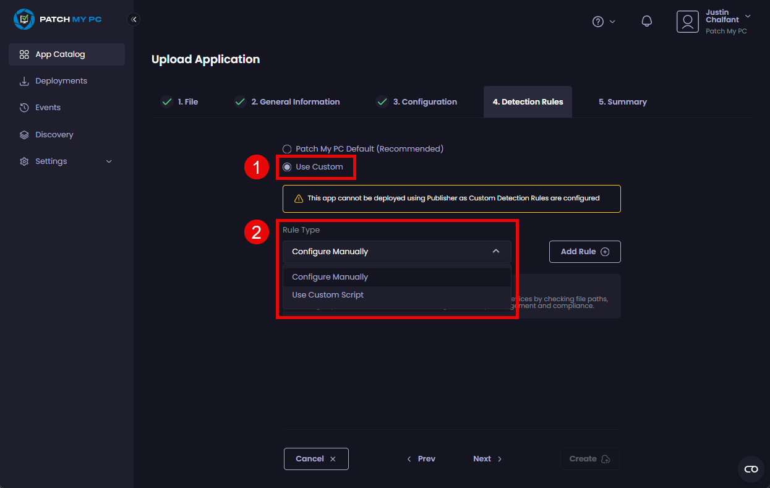Click the Deployments download icon in sidebar
This screenshot has width=770, height=488.
pos(24,81)
